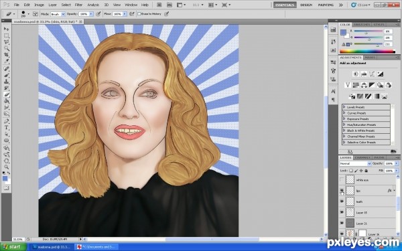Expand Selective Color Presets list
The width and height of the screenshot is (402, 251).
coord(344,142)
